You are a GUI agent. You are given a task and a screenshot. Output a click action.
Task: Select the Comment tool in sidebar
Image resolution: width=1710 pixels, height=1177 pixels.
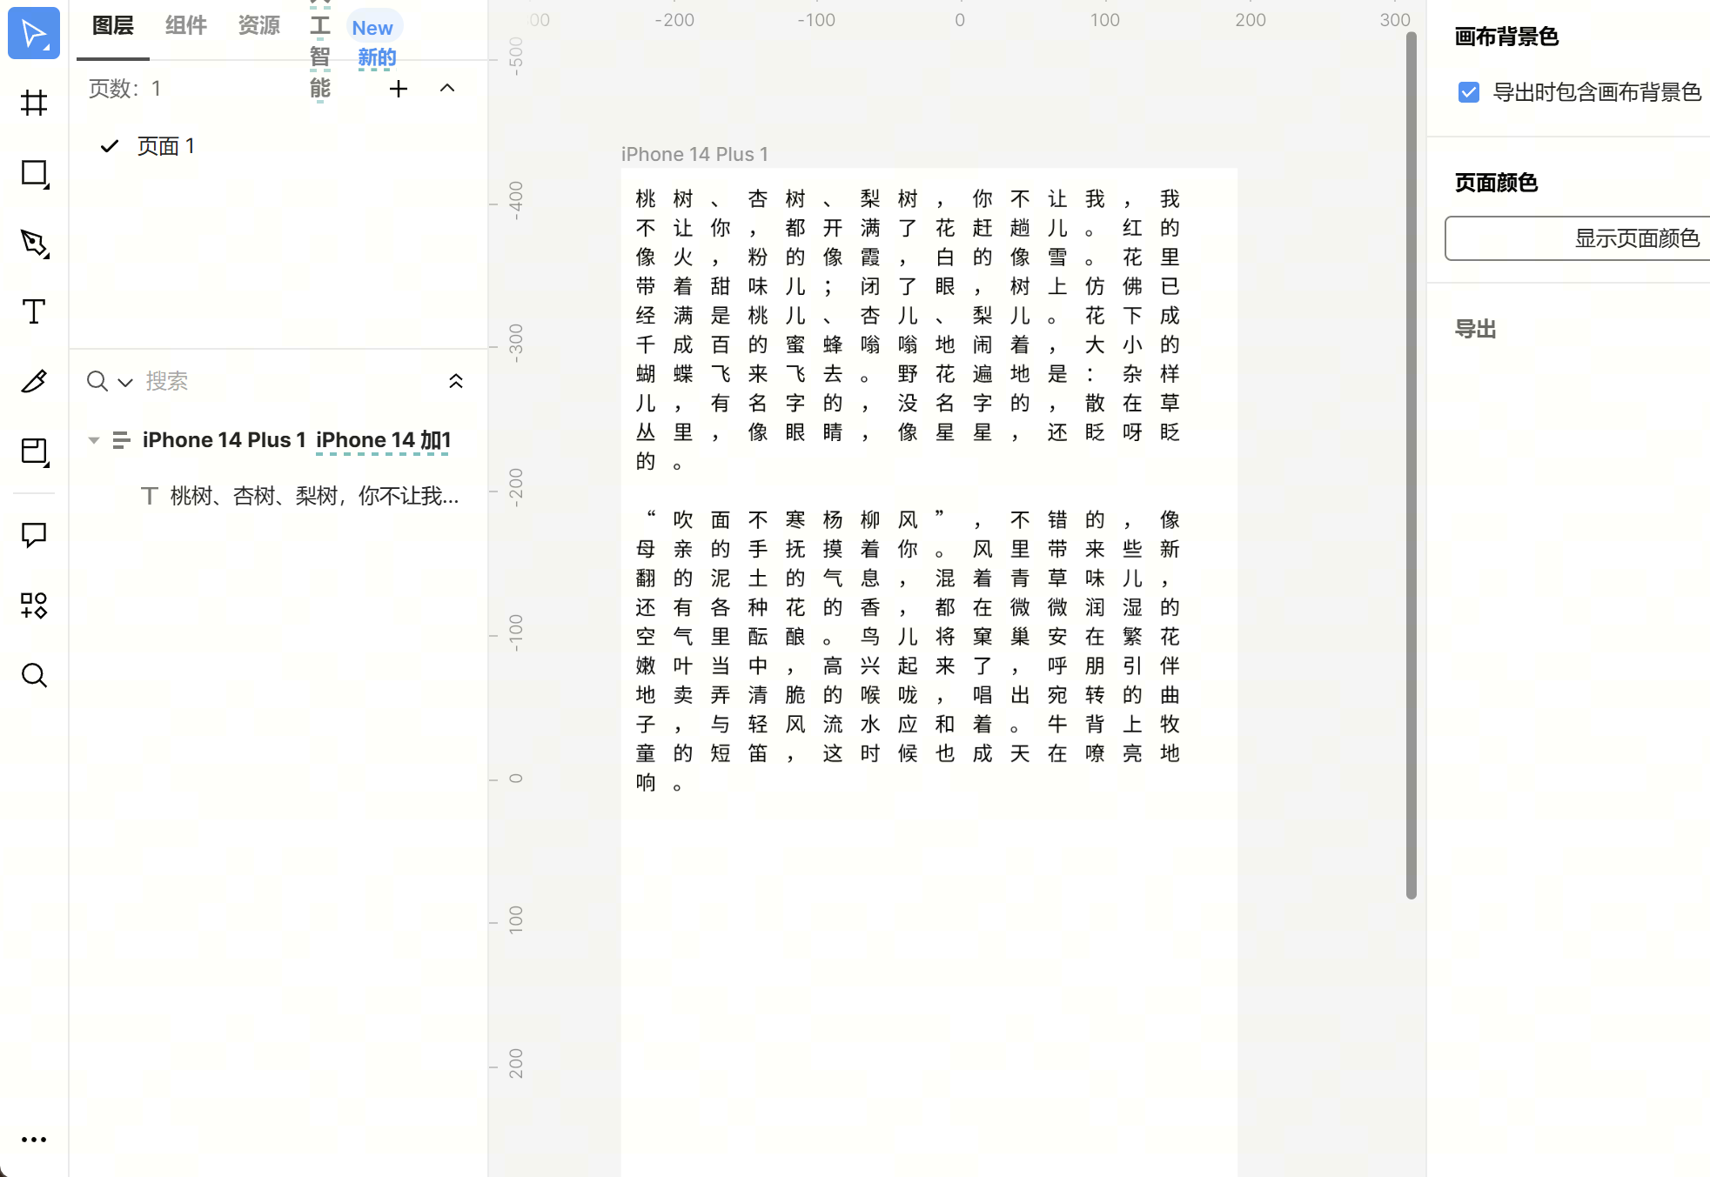[x=35, y=535]
